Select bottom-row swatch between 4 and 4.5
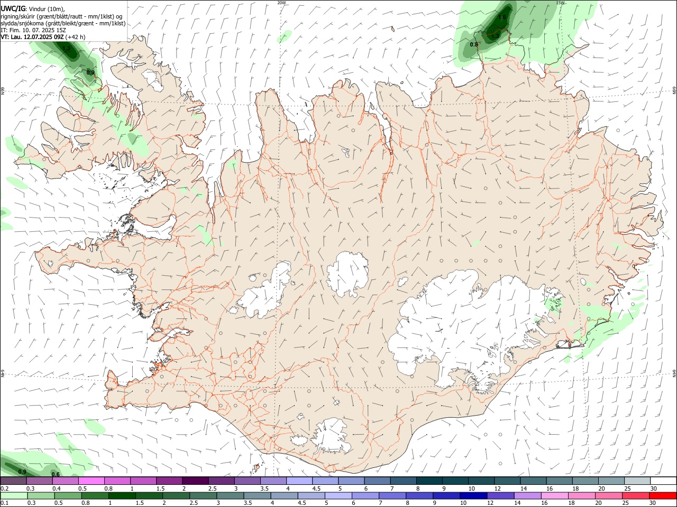Screen dimensions: 677x507 [285, 495]
